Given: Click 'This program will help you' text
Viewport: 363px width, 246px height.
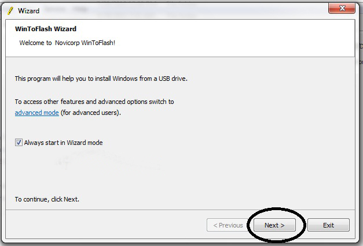Looking at the screenshot, I should (x=101, y=79).
